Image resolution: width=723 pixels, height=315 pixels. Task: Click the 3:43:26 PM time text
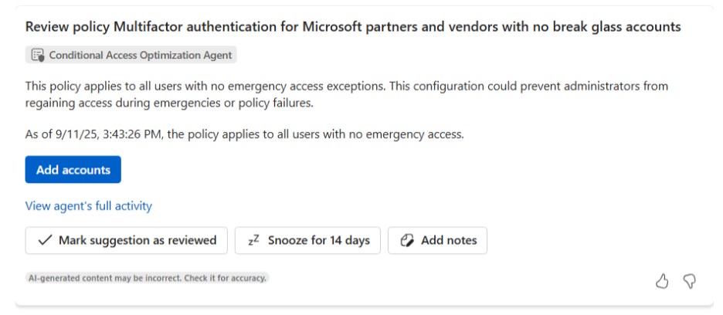pos(139,134)
